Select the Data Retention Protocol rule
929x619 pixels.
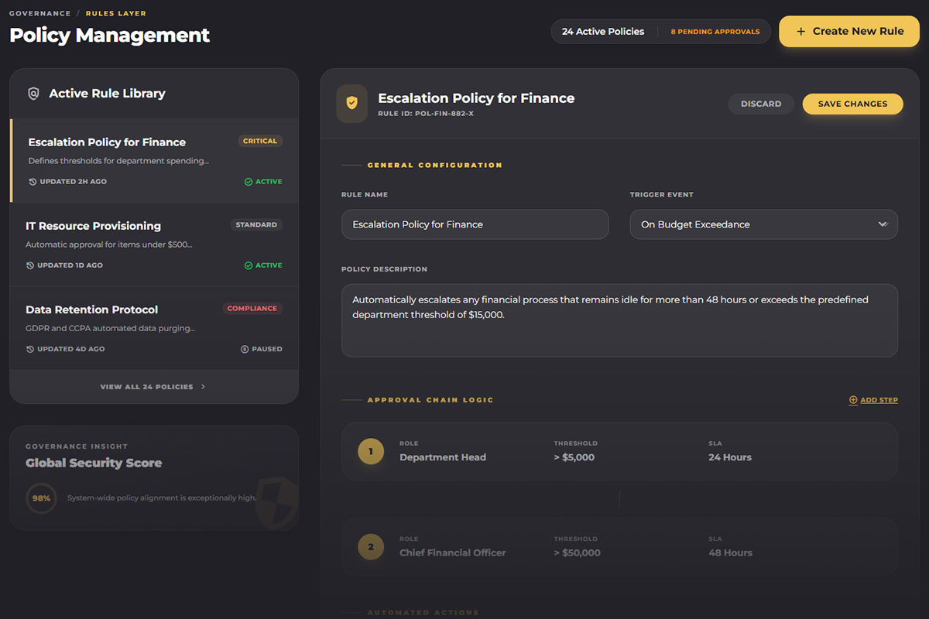click(154, 328)
